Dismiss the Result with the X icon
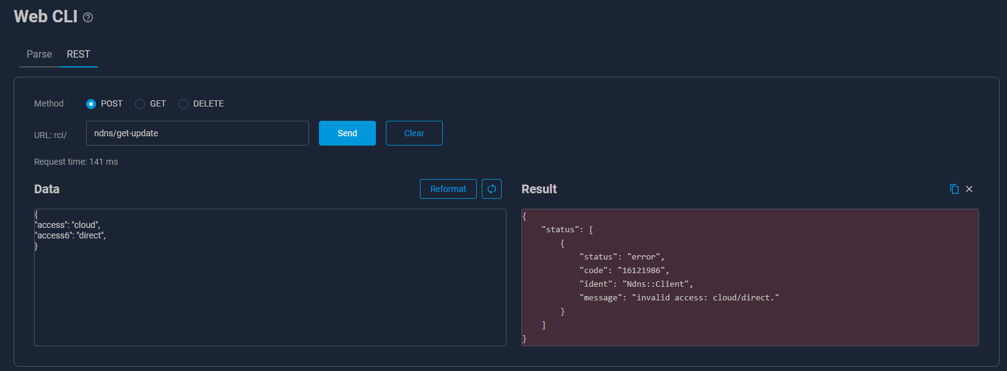 (969, 189)
